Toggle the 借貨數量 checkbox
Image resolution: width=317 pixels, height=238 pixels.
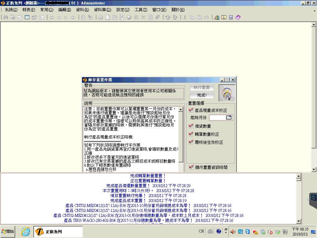tap(191, 126)
